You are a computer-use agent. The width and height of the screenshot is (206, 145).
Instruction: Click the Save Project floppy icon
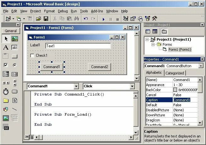46,19
